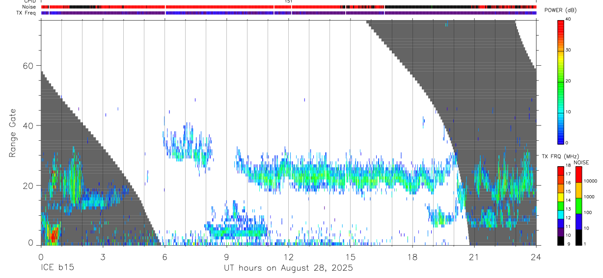Select the 'Range Gate' y-axis title
The width and height of the screenshot is (603, 278).
point(12,133)
